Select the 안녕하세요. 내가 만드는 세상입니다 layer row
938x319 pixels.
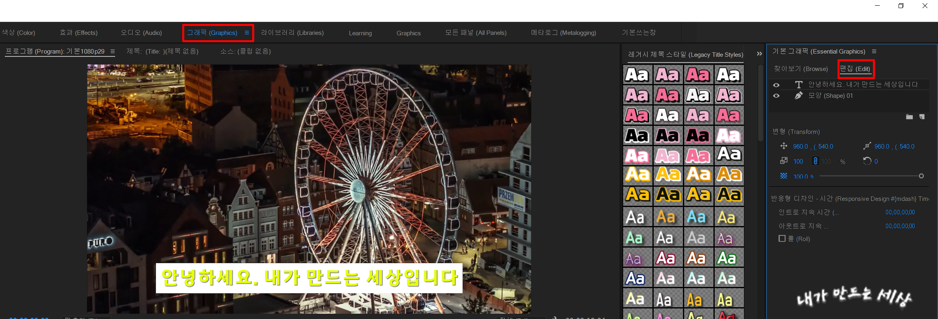pos(848,84)
